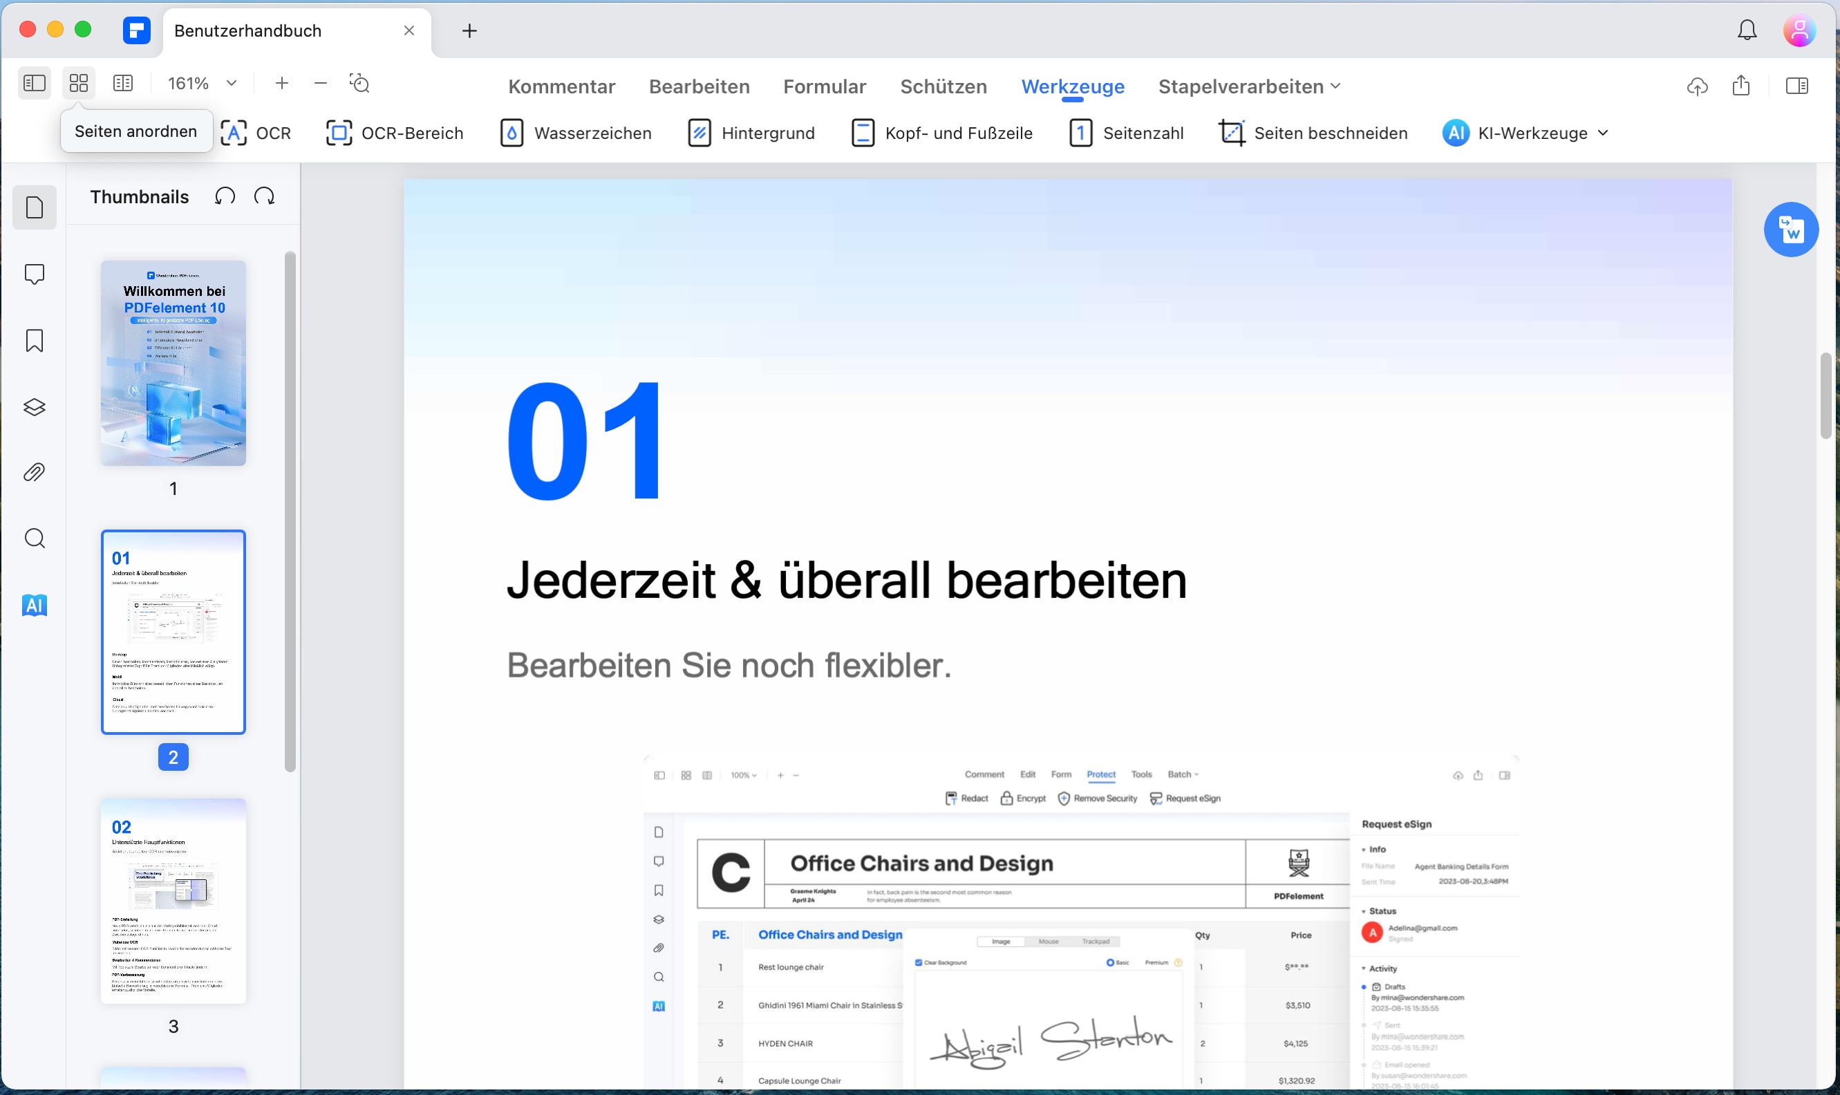This screenshot has height=1095, width=1840.
Task: Rotate thumbnails clockwise
Action: pos(264,196)
